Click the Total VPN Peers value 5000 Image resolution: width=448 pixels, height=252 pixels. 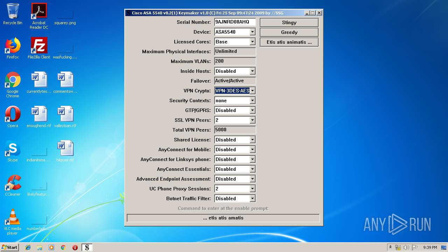235,130
